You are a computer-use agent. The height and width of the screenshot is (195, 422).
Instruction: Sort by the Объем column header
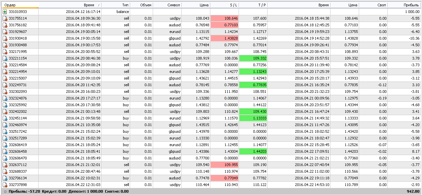(x=141, y=5)
